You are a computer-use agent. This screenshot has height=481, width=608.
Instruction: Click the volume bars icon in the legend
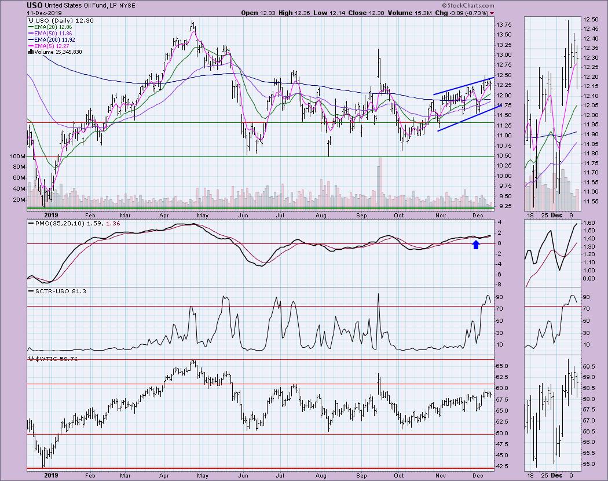31,52
